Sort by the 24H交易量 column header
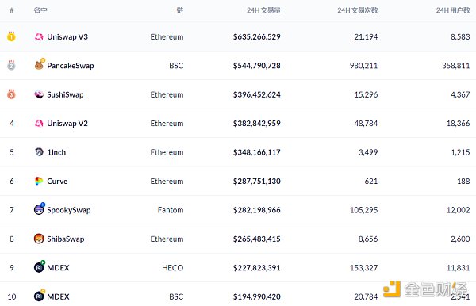This screenshot has width=476, height=306. 263,10
